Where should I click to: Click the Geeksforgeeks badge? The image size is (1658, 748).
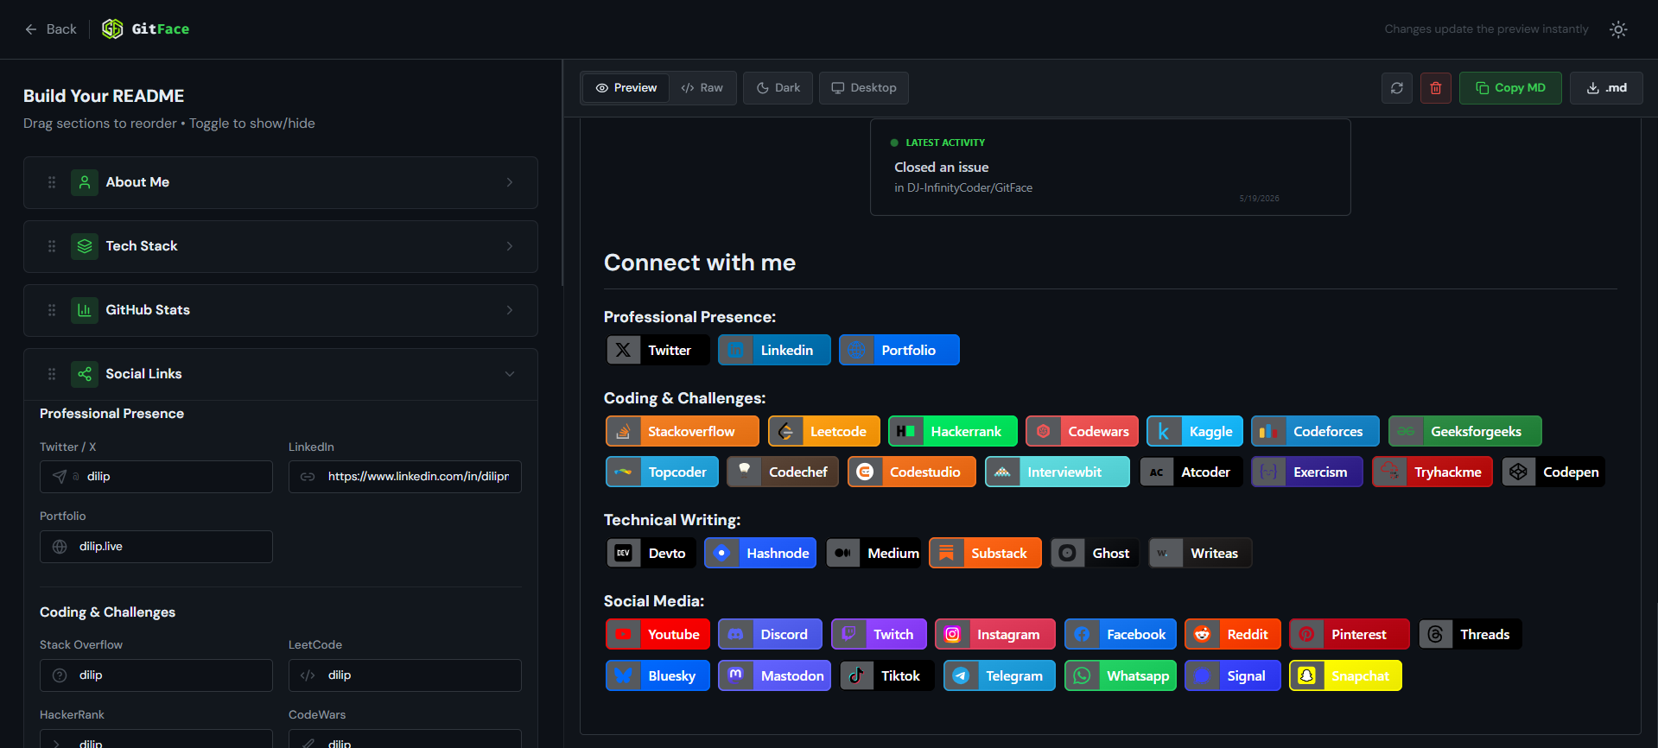(1465, 431)
